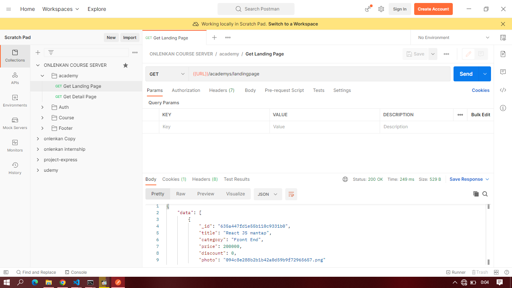512x288 pixels.
Task: Open the APIs sidebar panel
Action: [15, 78]
